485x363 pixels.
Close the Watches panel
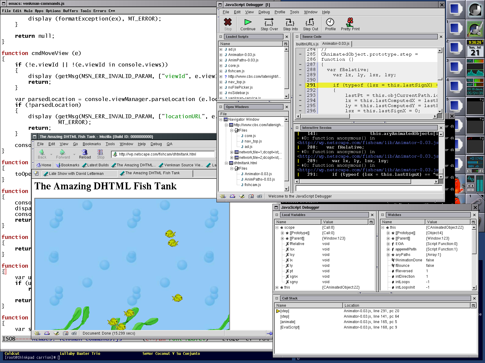(x=474, y=215)
